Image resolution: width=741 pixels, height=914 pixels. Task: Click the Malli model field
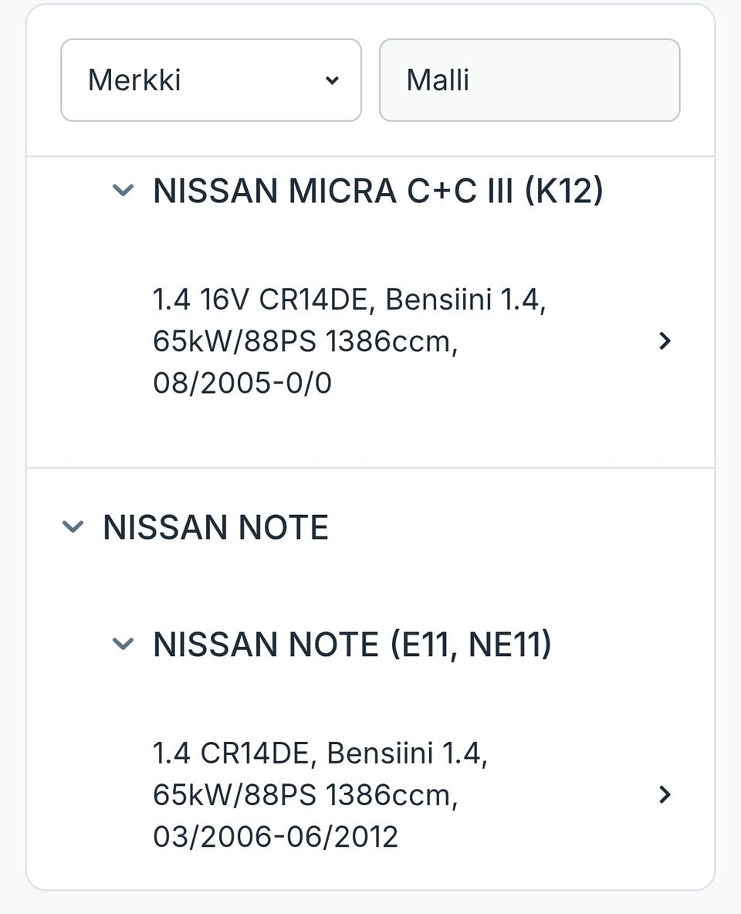pos(530,80)
